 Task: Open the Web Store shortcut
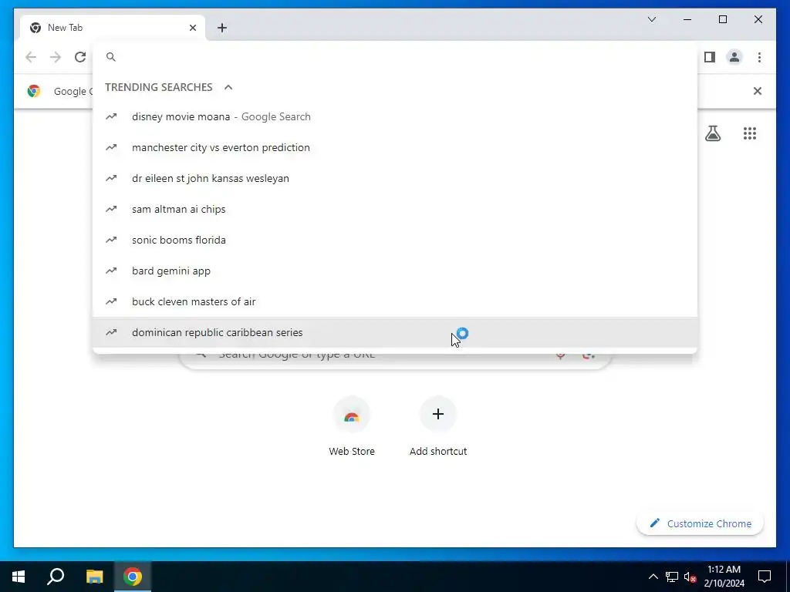tap(352, 425)
